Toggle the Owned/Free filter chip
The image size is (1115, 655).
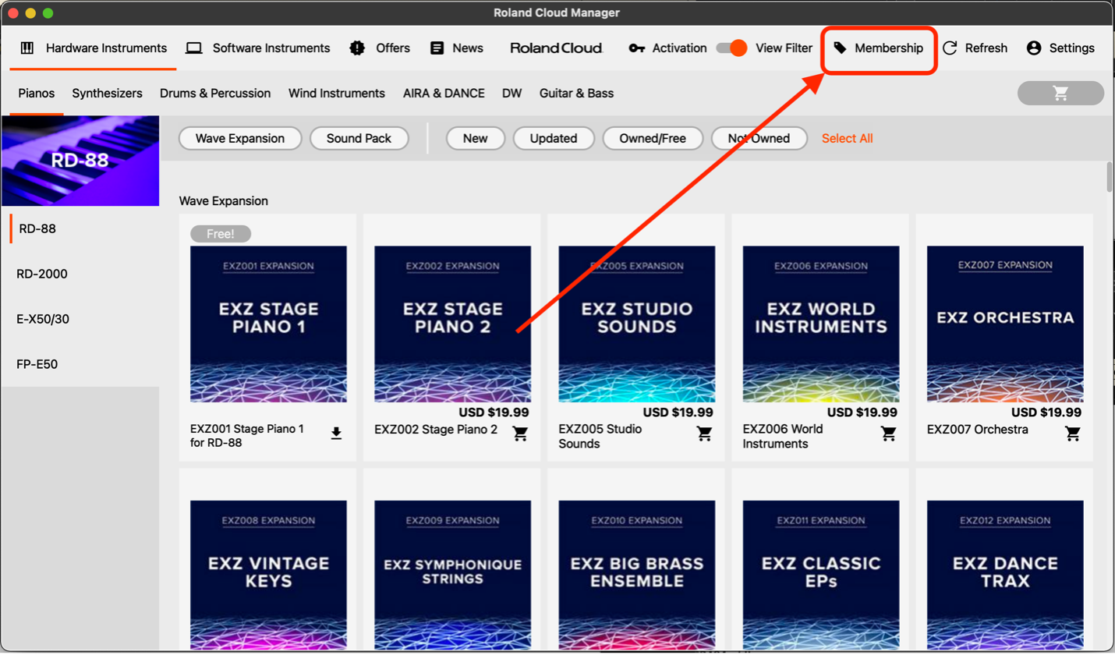653,138
